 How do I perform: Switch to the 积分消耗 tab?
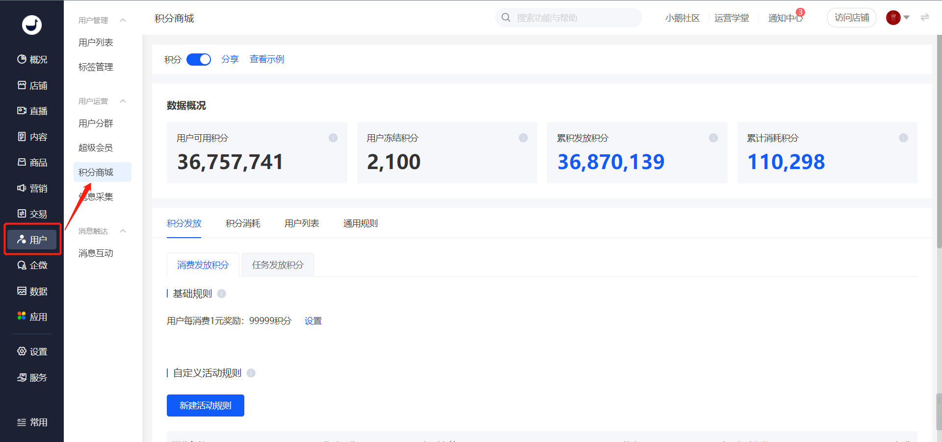point(243,223)
